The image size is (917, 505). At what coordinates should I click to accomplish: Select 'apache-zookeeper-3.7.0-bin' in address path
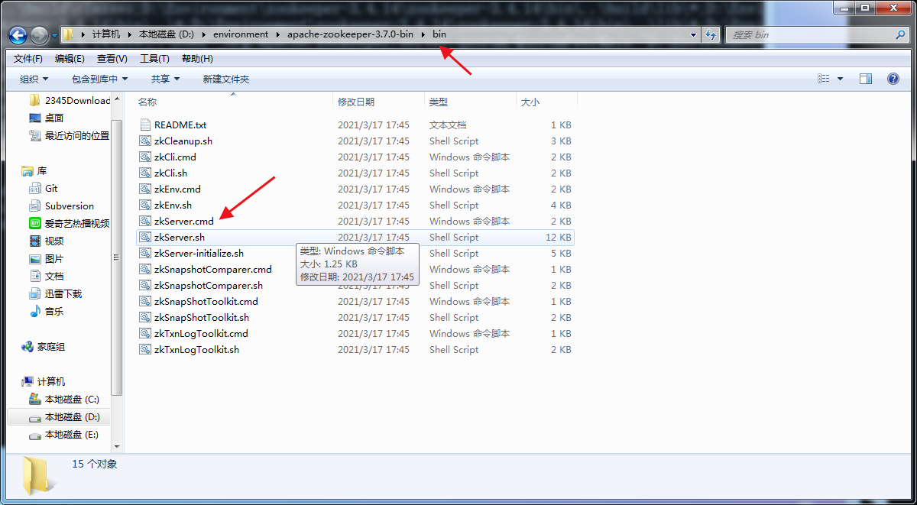[x=351, y=34]
